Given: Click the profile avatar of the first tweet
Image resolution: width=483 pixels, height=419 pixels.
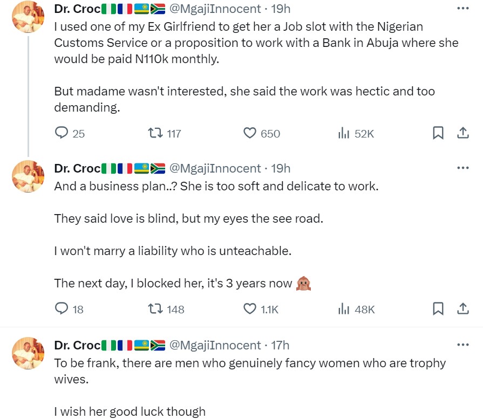Looking at the screenshot, I should click(x=28, y=16).
